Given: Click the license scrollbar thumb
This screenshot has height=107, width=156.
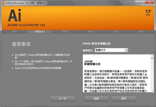Looking at the screenshot, I should 152,58.
